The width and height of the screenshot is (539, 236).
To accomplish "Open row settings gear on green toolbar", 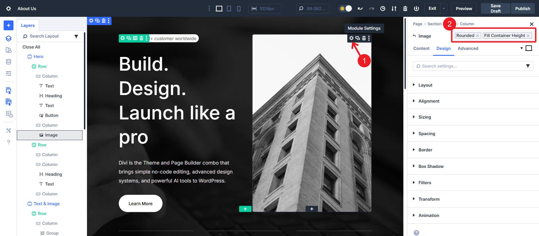I will click(x=123, y=38).
